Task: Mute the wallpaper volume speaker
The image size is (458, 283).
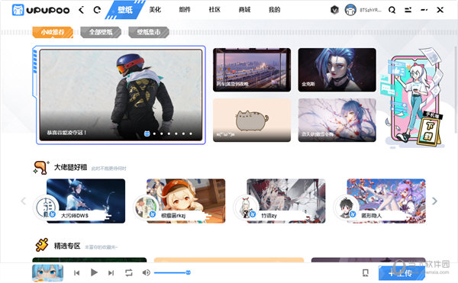Action: (146, 272)
